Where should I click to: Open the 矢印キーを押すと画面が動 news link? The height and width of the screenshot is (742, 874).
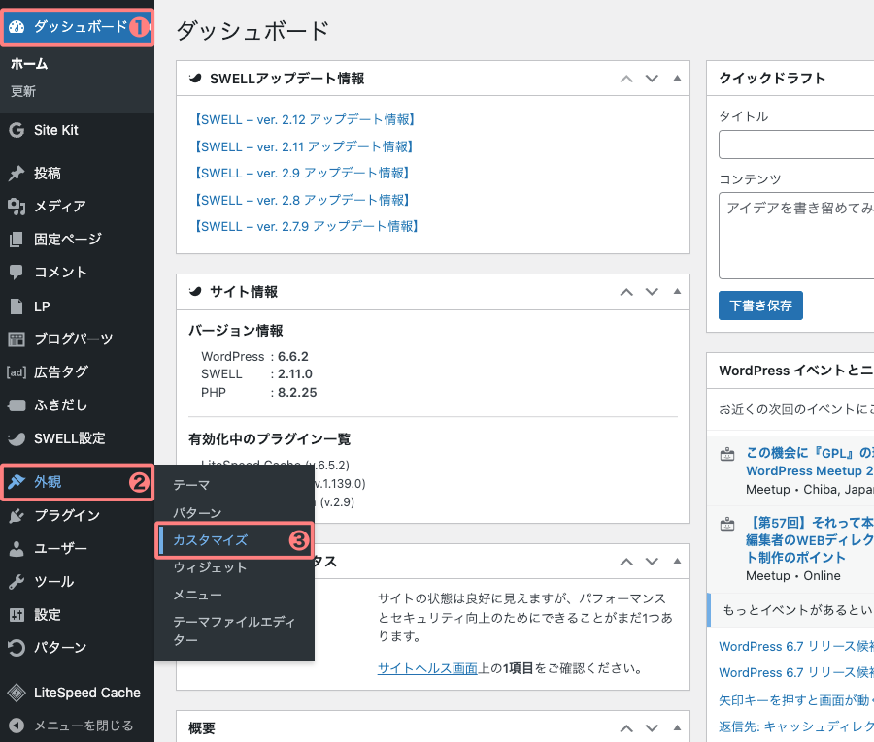coord(796,700)
